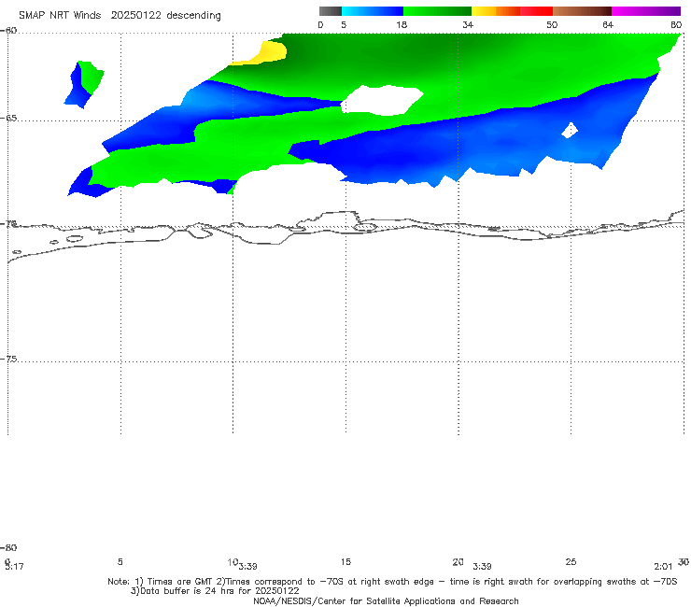
Task: Select the red segment of the color bar
Action: pyautogui.click(x=536, y=11)
